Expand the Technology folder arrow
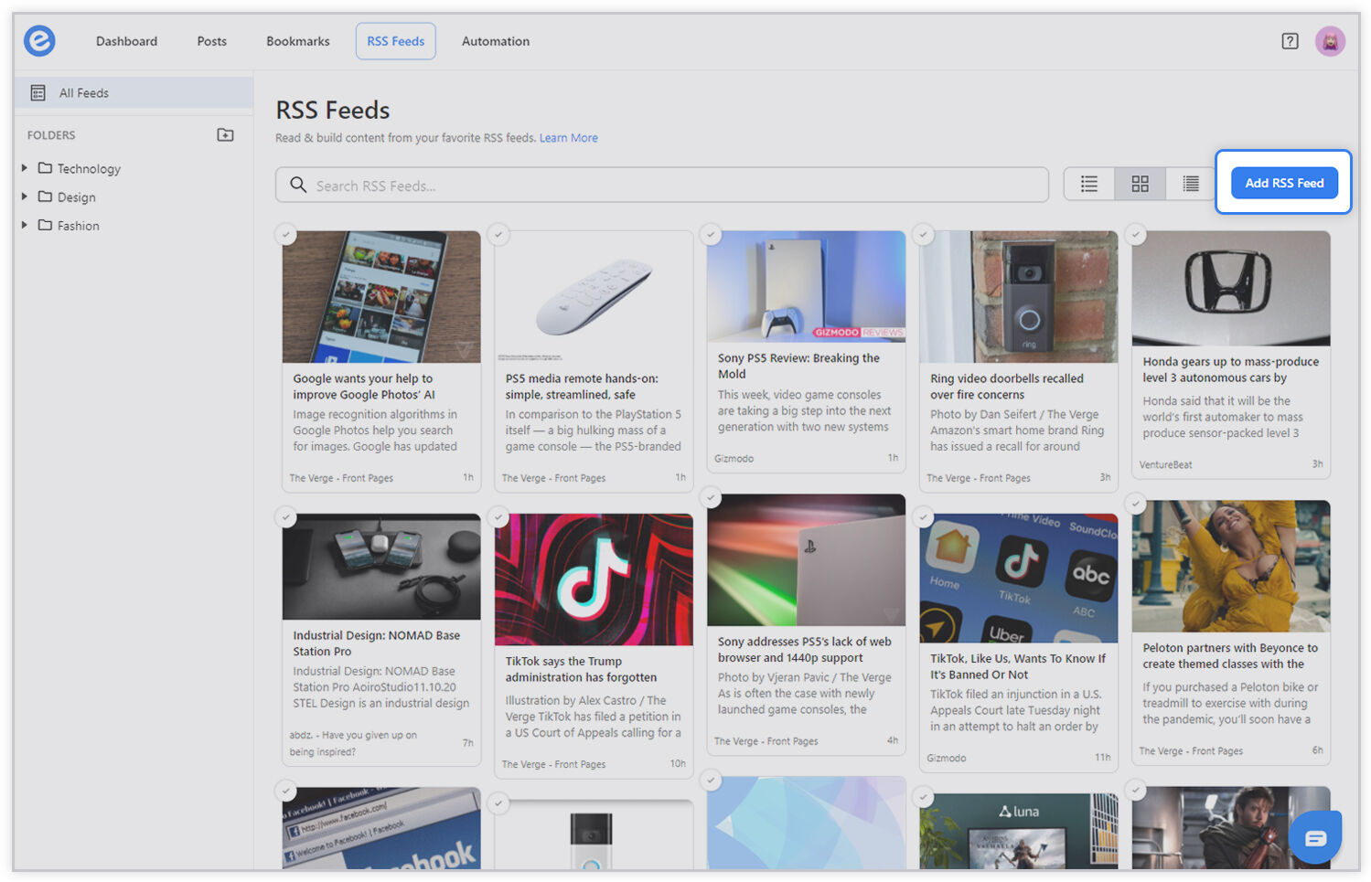The image size is (1371, 882). click(25, 168)
